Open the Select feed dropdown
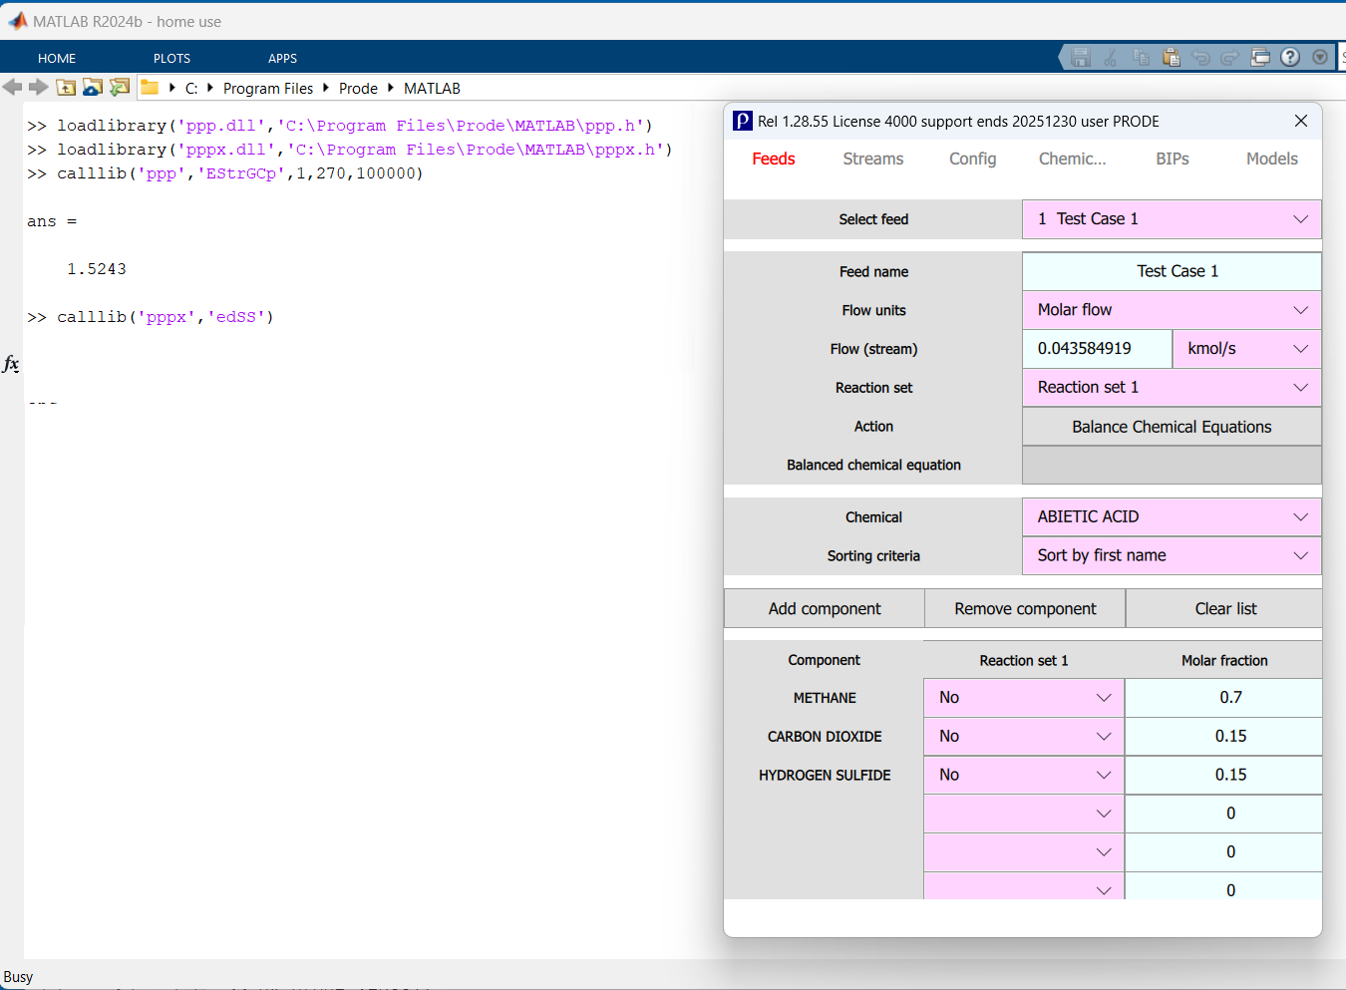Screen dimensions: 1346x990 1172,219
